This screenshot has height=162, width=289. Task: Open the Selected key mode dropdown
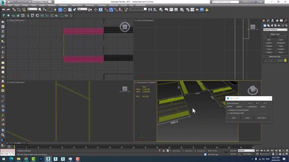click(246, 151)
